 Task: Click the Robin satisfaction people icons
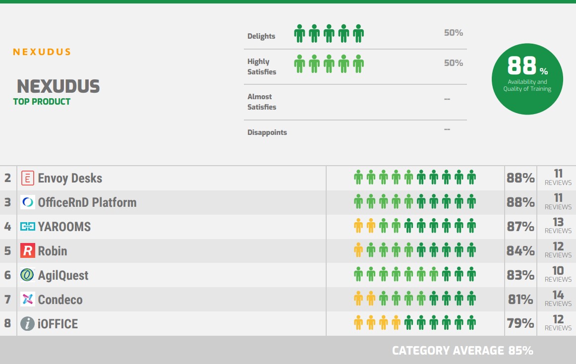[415, 250]
